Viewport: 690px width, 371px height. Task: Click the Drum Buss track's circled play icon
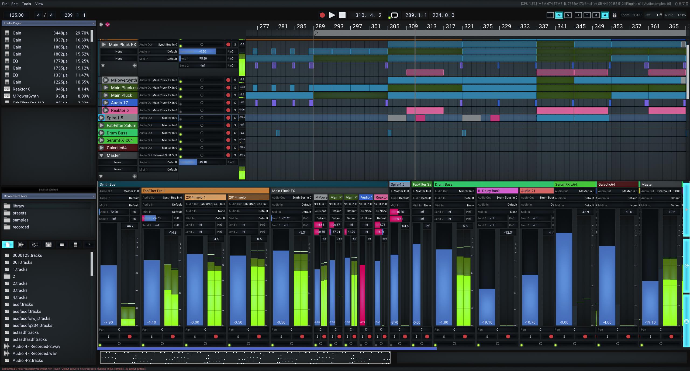click(102, 133)
